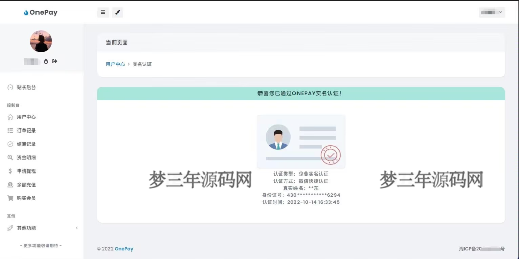Click the magnifier icon beside 资金明细
519x259 pixels.
click(x=10, y=158)
